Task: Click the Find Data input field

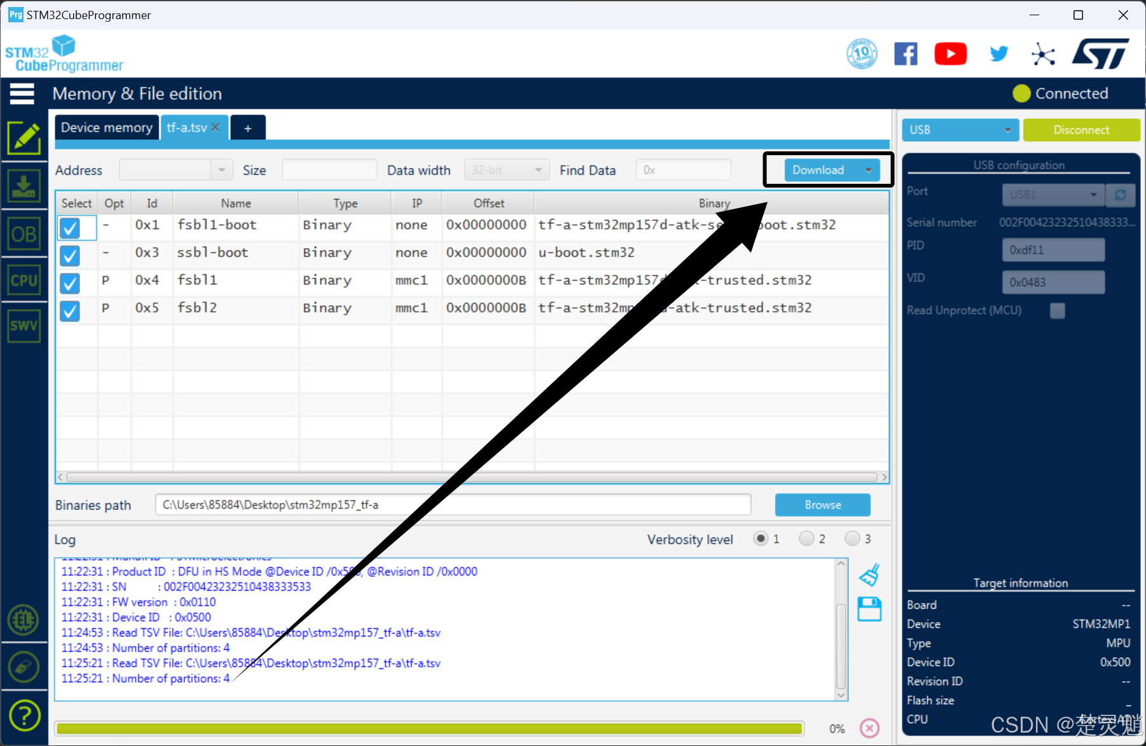Action: [683, 170]
